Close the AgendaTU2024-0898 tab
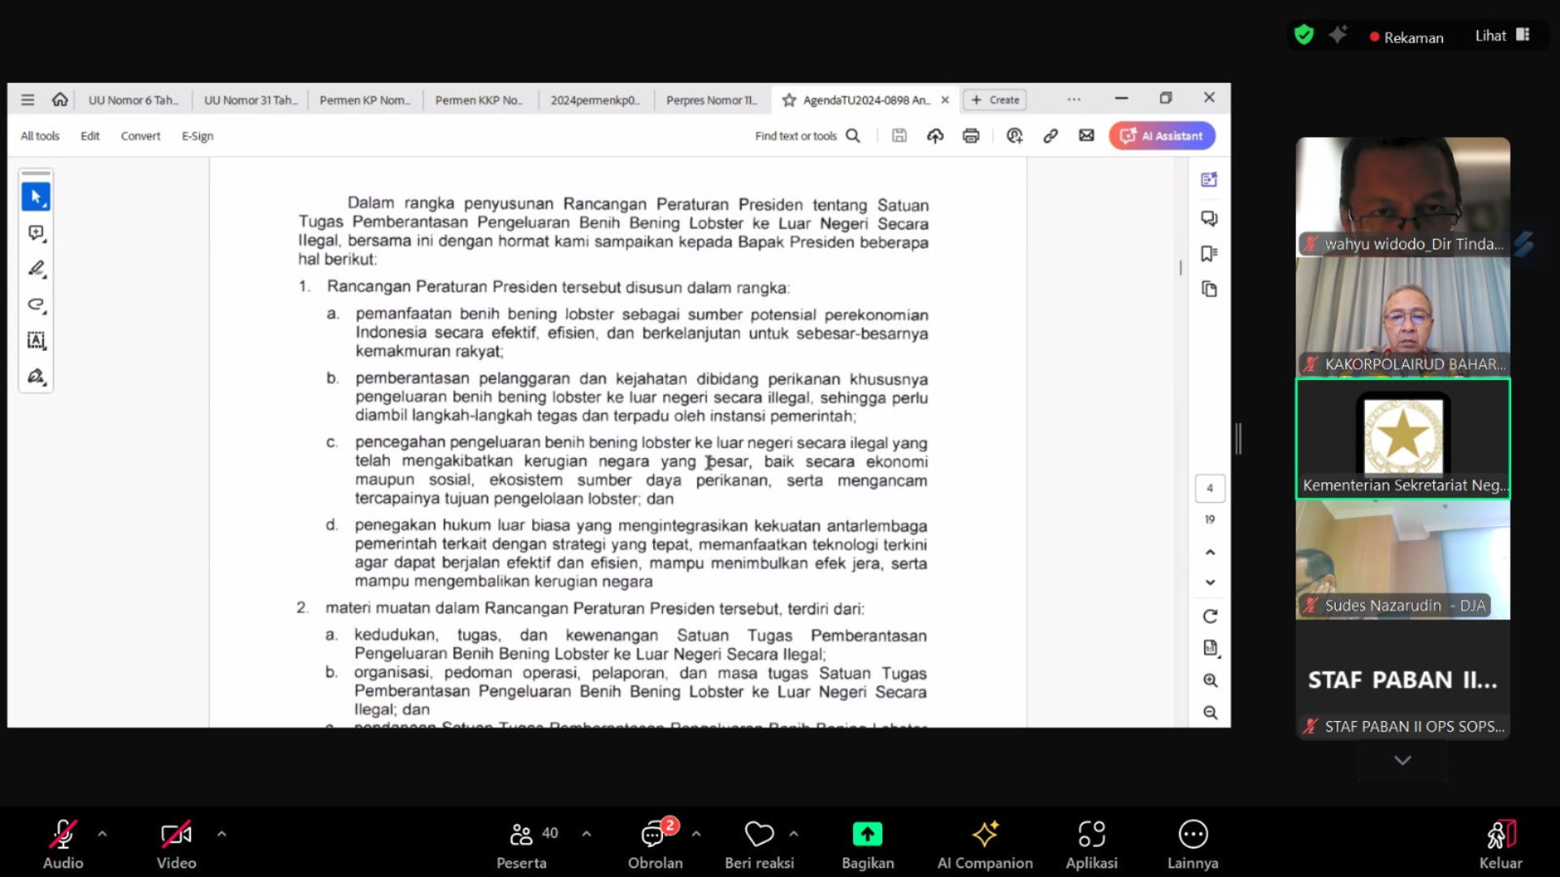 tap(945, 100)
